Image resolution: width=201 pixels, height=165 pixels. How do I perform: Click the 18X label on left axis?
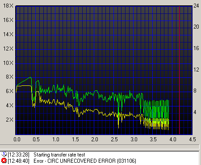coord(8,6)
